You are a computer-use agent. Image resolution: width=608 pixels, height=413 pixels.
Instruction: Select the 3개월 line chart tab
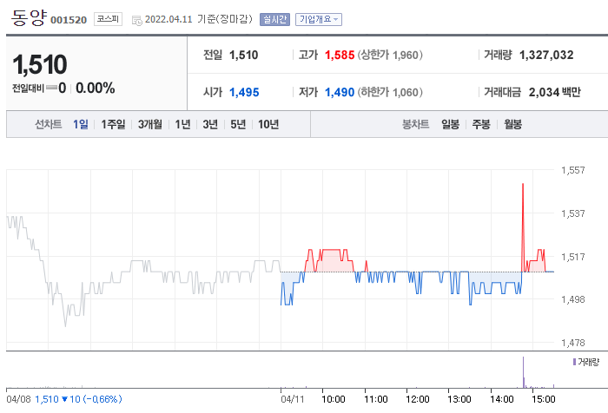pos(150,124)
